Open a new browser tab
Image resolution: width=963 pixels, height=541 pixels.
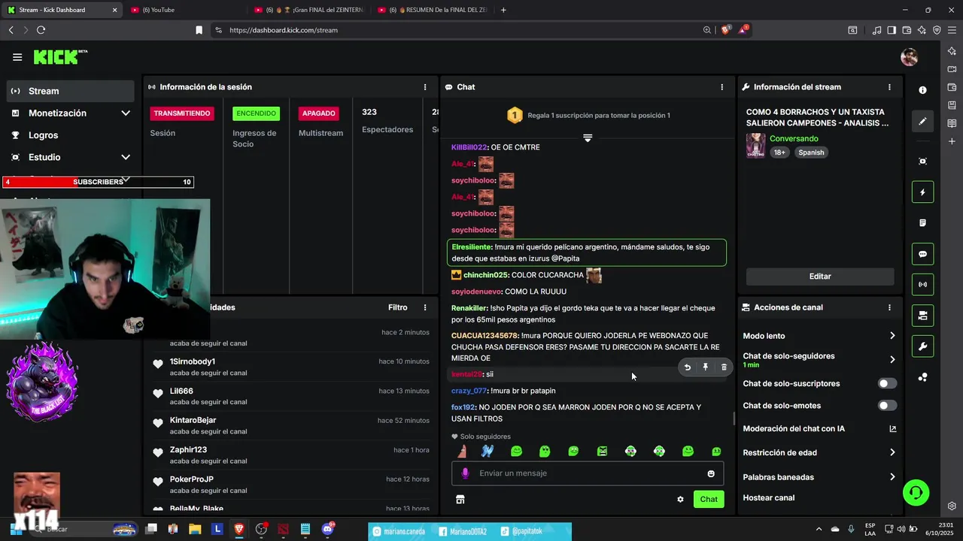coord(503,10)
